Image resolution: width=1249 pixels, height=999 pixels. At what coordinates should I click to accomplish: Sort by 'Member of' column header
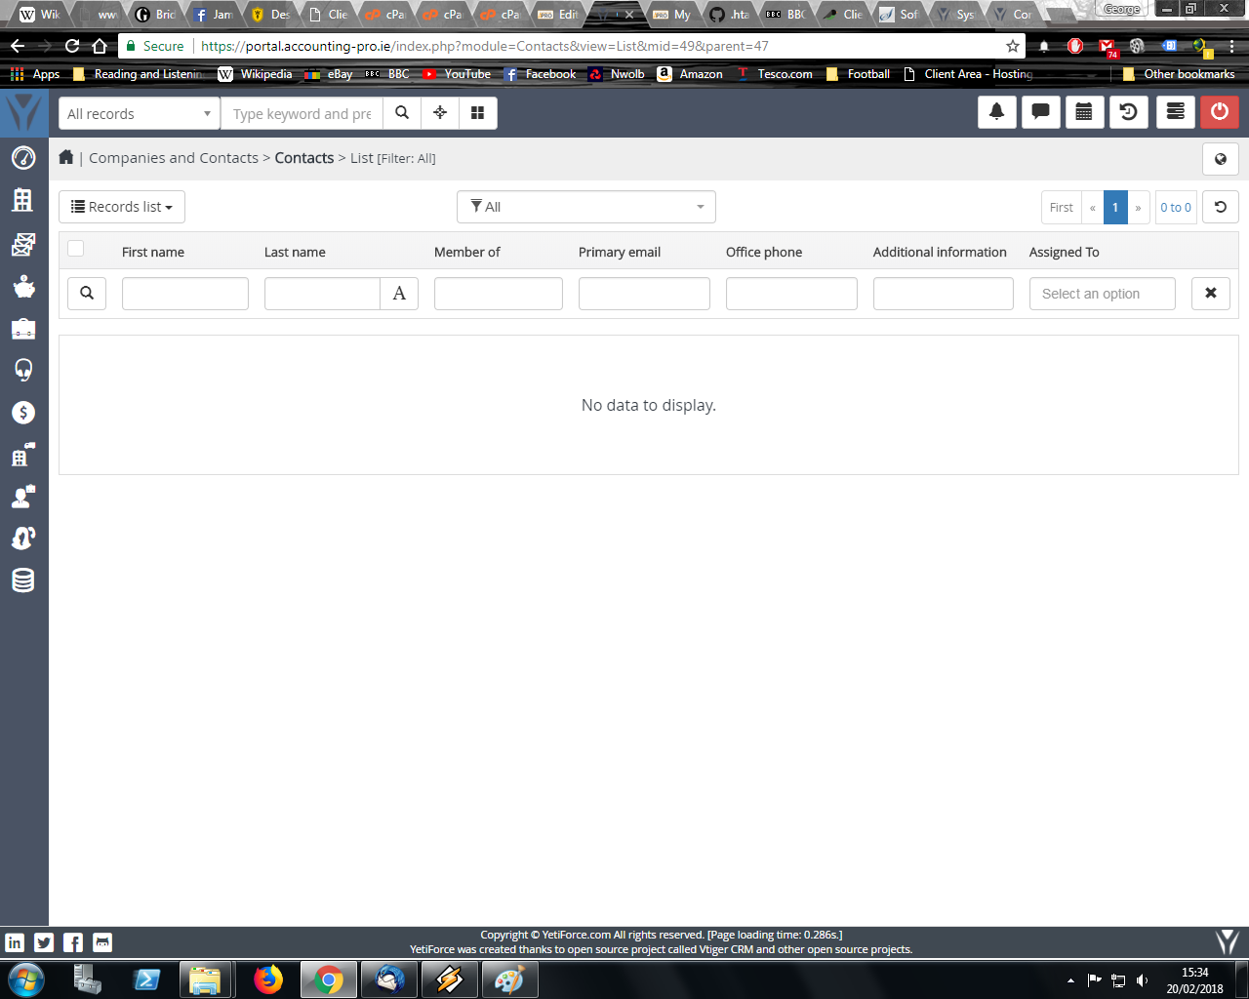click(x=467, y=252)
